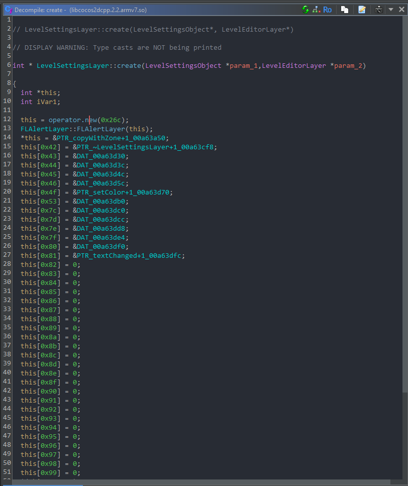
Task: Close the Decompile panel
Action: (401, 9)
